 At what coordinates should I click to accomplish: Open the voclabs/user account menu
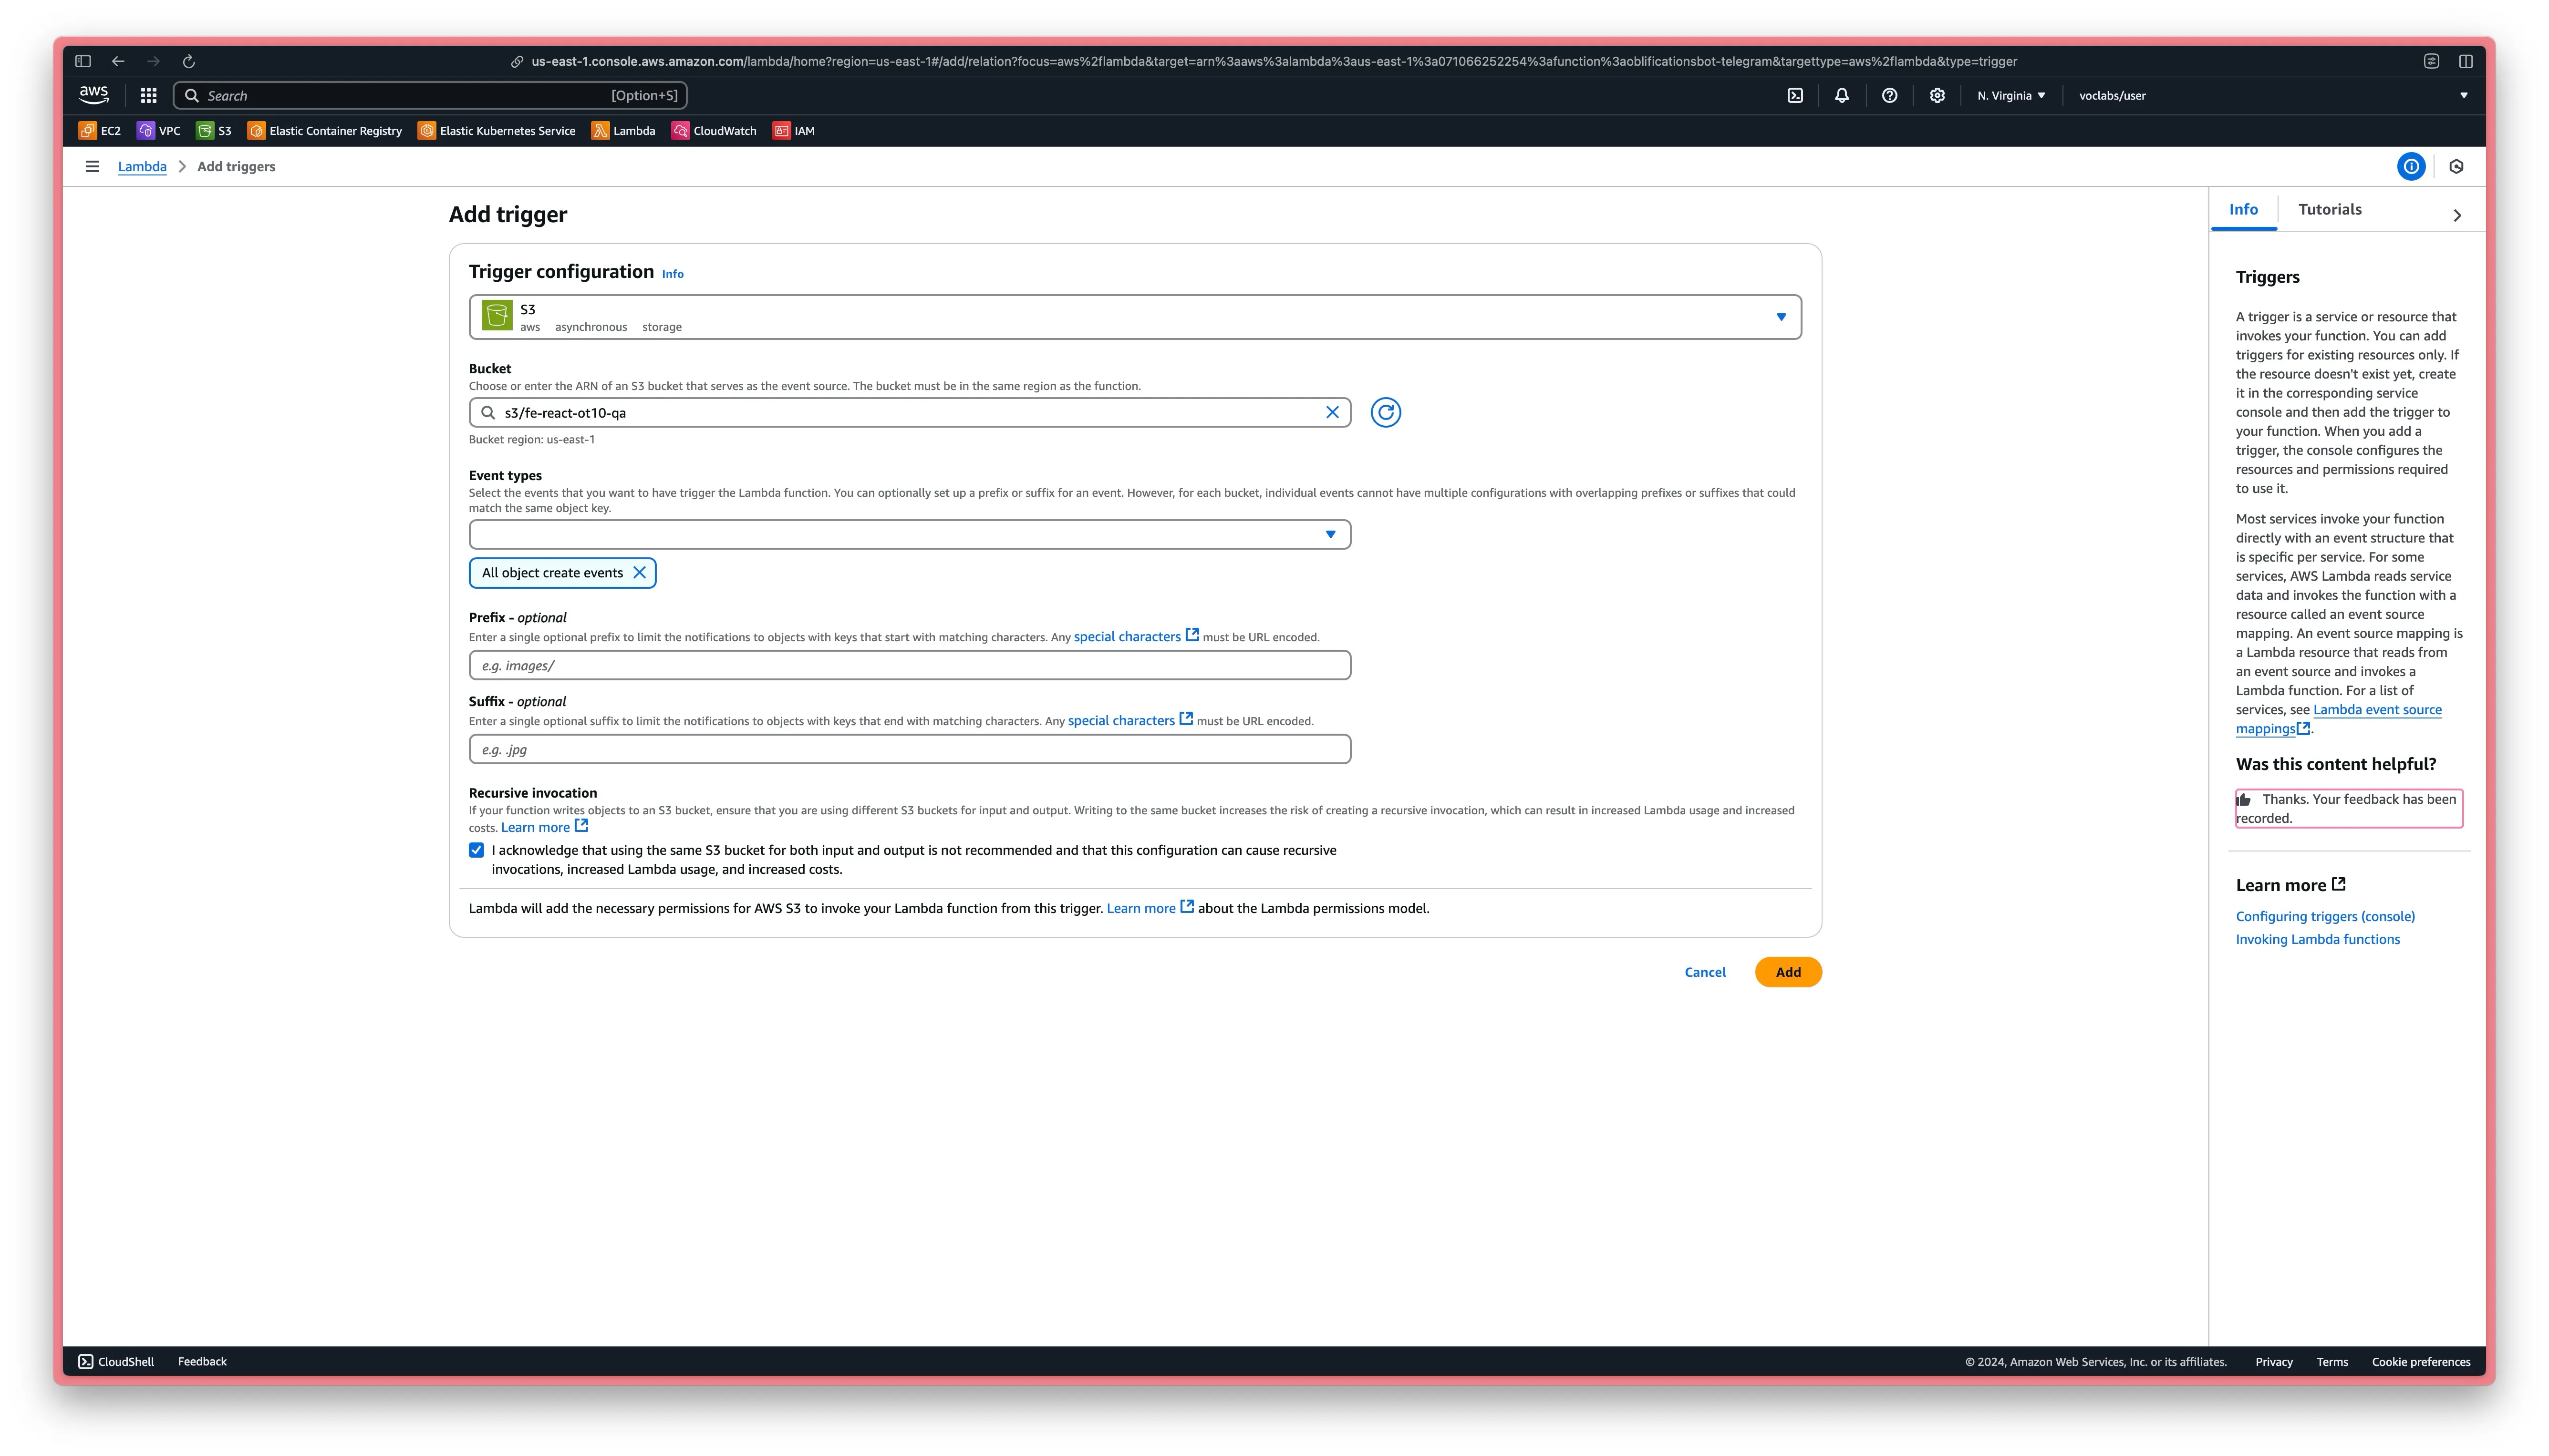pyautogui.click(x=2272, y=96)
